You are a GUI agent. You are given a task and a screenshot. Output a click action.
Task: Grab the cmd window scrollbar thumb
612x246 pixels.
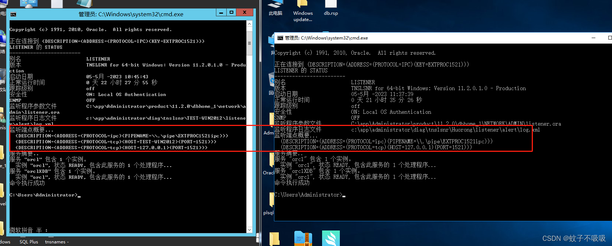(x=250, y=43)
